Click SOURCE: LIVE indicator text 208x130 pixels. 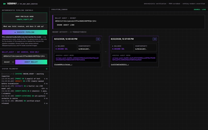point(200,10)
